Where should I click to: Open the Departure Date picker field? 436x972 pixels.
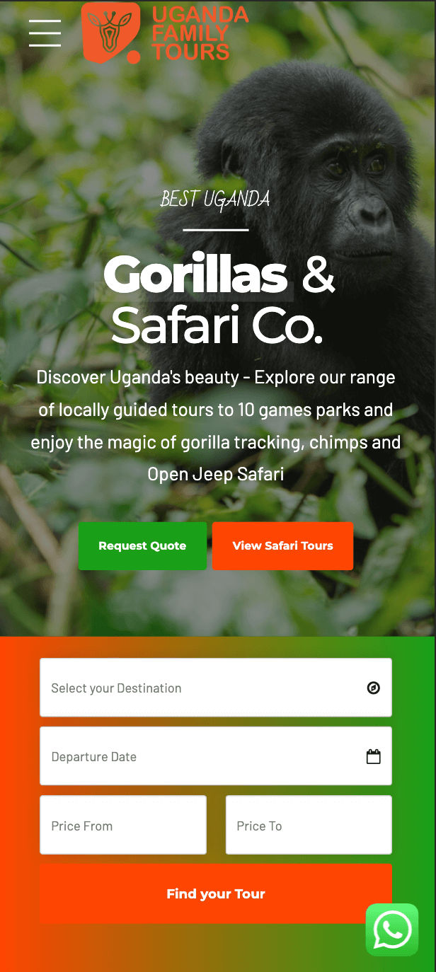216,756
